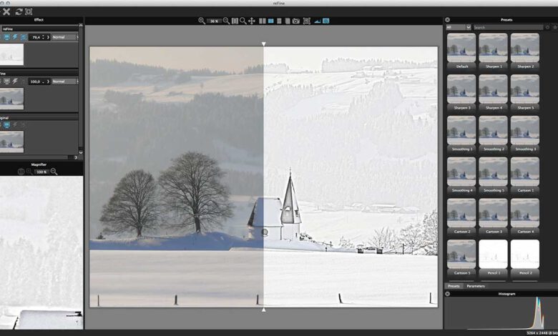
Task: Open the Normal blend mode dropdown on second layer
Action: tap(65, 81)
